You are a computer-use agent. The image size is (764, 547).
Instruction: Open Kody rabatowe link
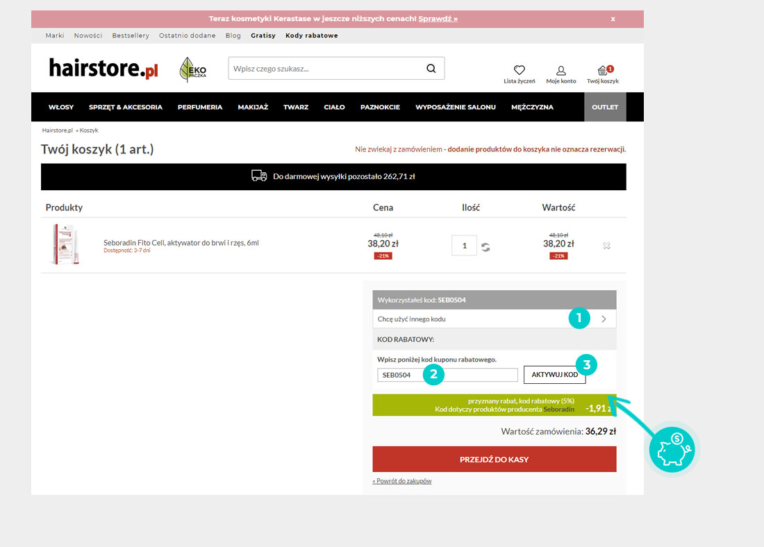pos(311,35)
